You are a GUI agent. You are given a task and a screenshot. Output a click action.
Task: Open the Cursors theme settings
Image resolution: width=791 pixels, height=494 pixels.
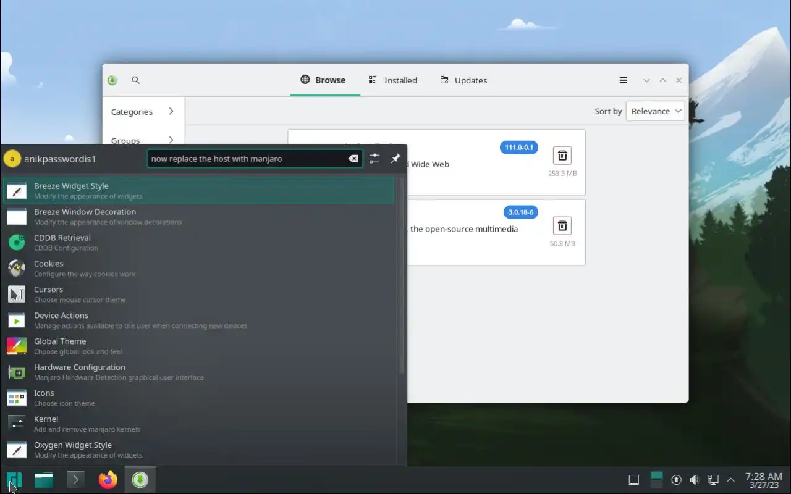pos(199,295)
